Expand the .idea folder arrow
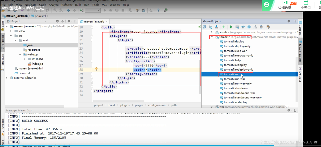Image resolution: width=321 pixels, height=147 pixels. 11,31
